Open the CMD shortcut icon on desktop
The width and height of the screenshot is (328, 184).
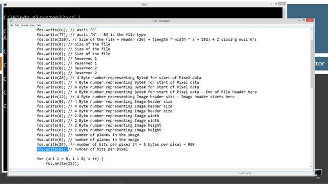[318, 174]
